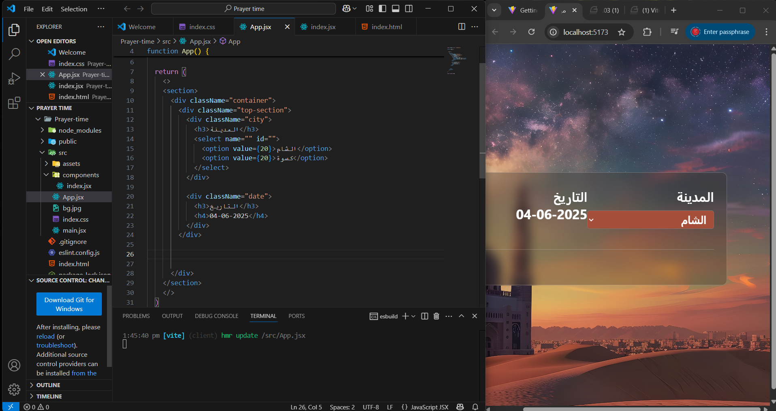Screen dimensions: 776x411
Task: Expand the OUTLINE section
Action: 48,385
